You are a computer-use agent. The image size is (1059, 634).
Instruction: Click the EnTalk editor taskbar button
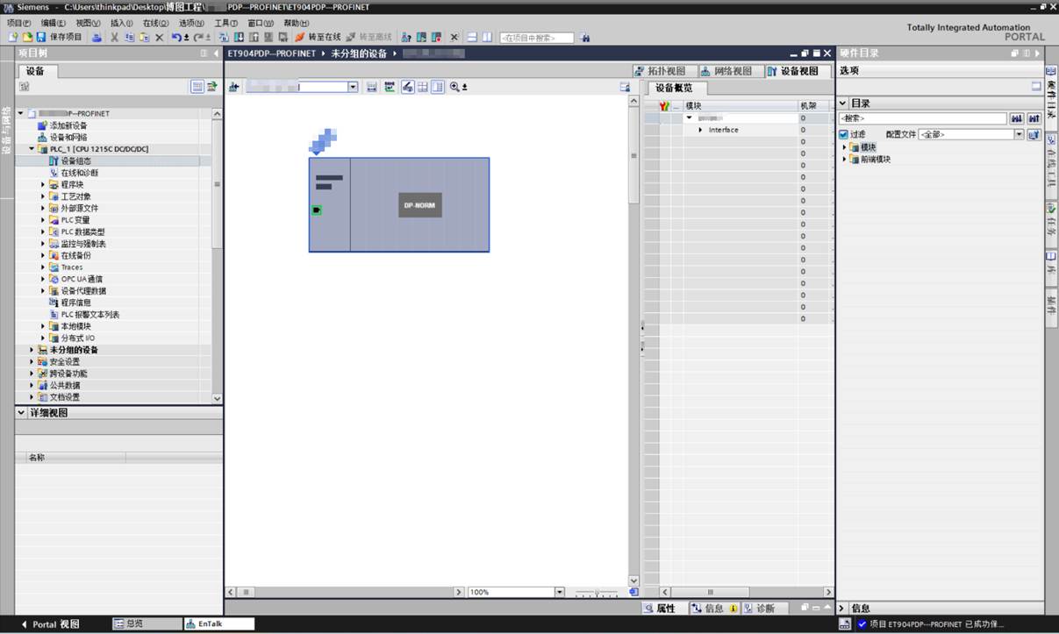219,624
